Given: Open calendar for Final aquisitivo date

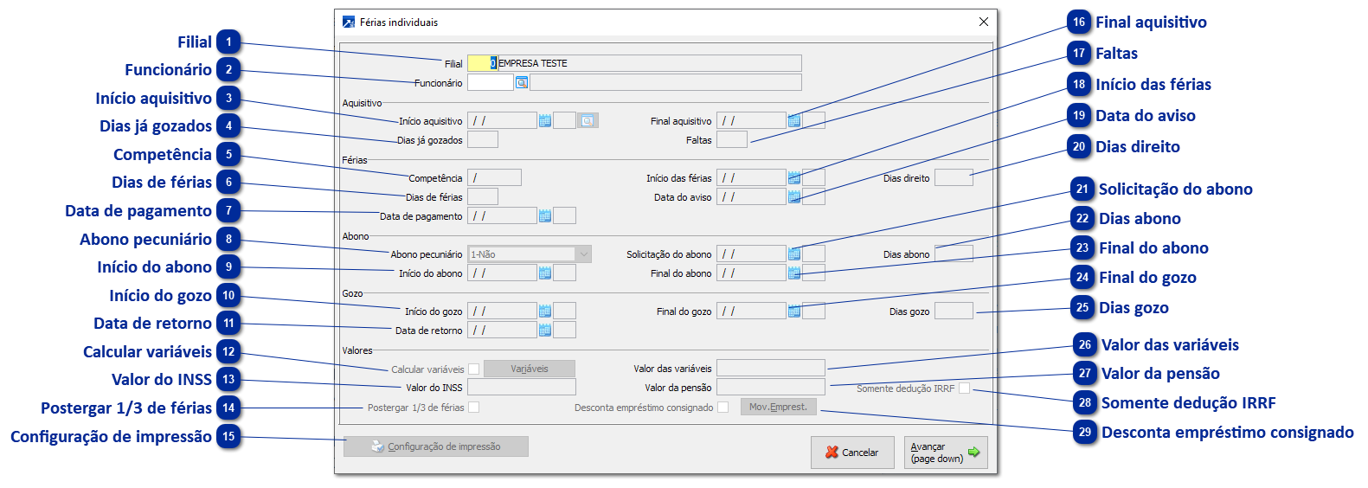Looking at the screenshot, I should tap(794, 121).
